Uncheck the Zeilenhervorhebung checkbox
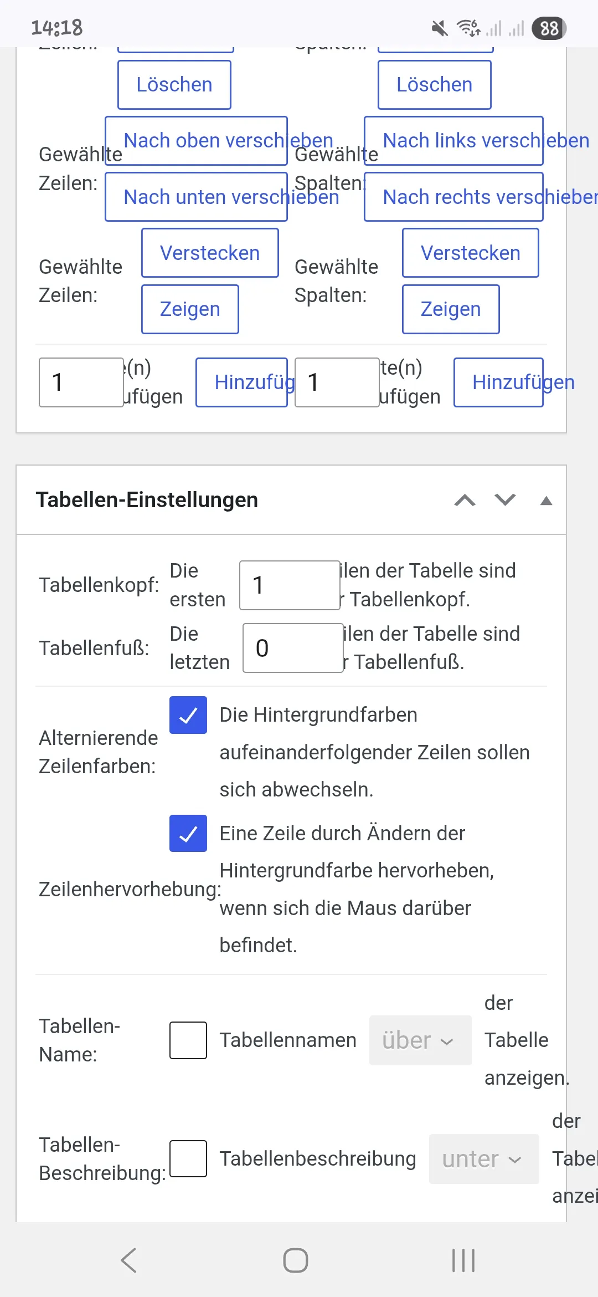 188,833
